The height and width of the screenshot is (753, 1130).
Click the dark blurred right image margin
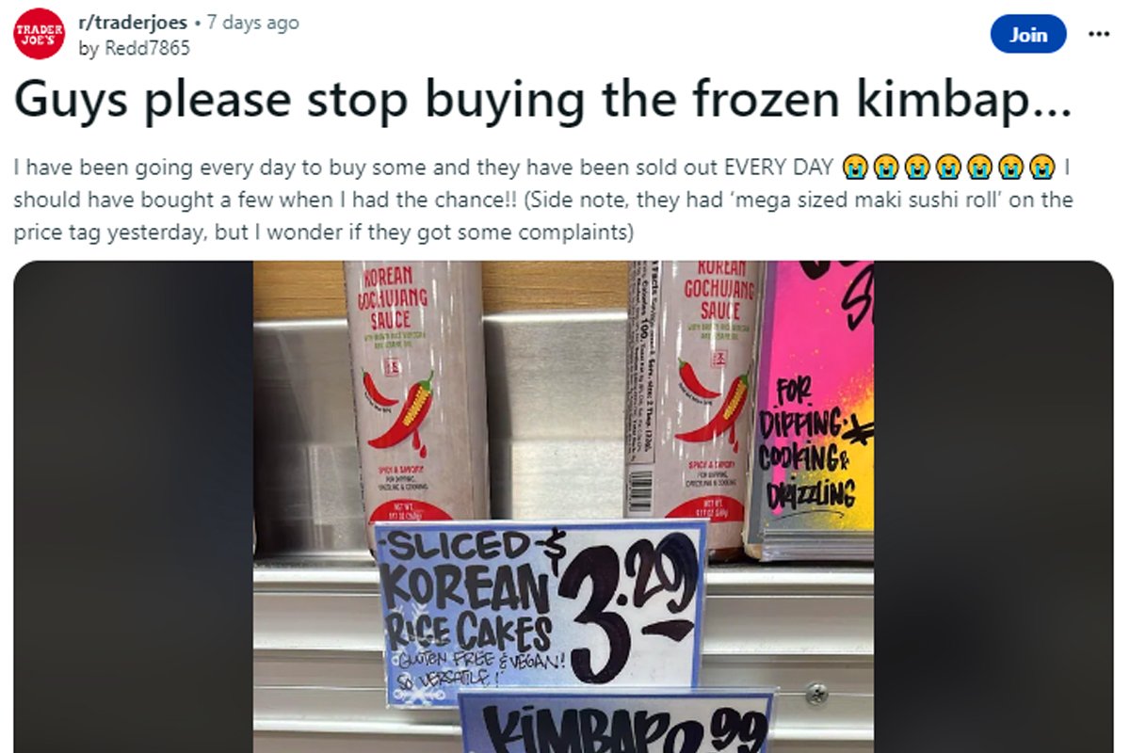tap(993, 506)
